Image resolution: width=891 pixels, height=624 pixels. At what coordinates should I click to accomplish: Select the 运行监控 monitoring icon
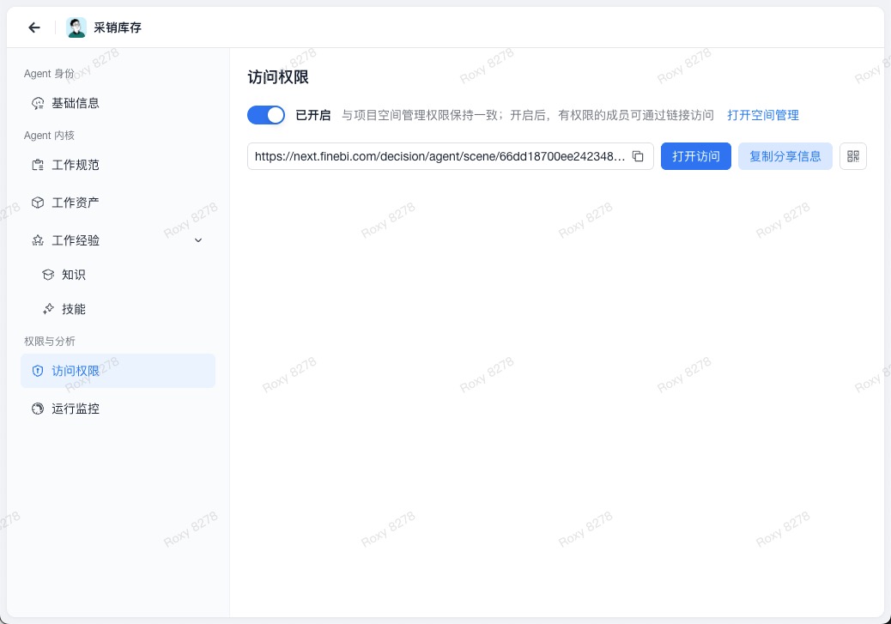[38, 409]
